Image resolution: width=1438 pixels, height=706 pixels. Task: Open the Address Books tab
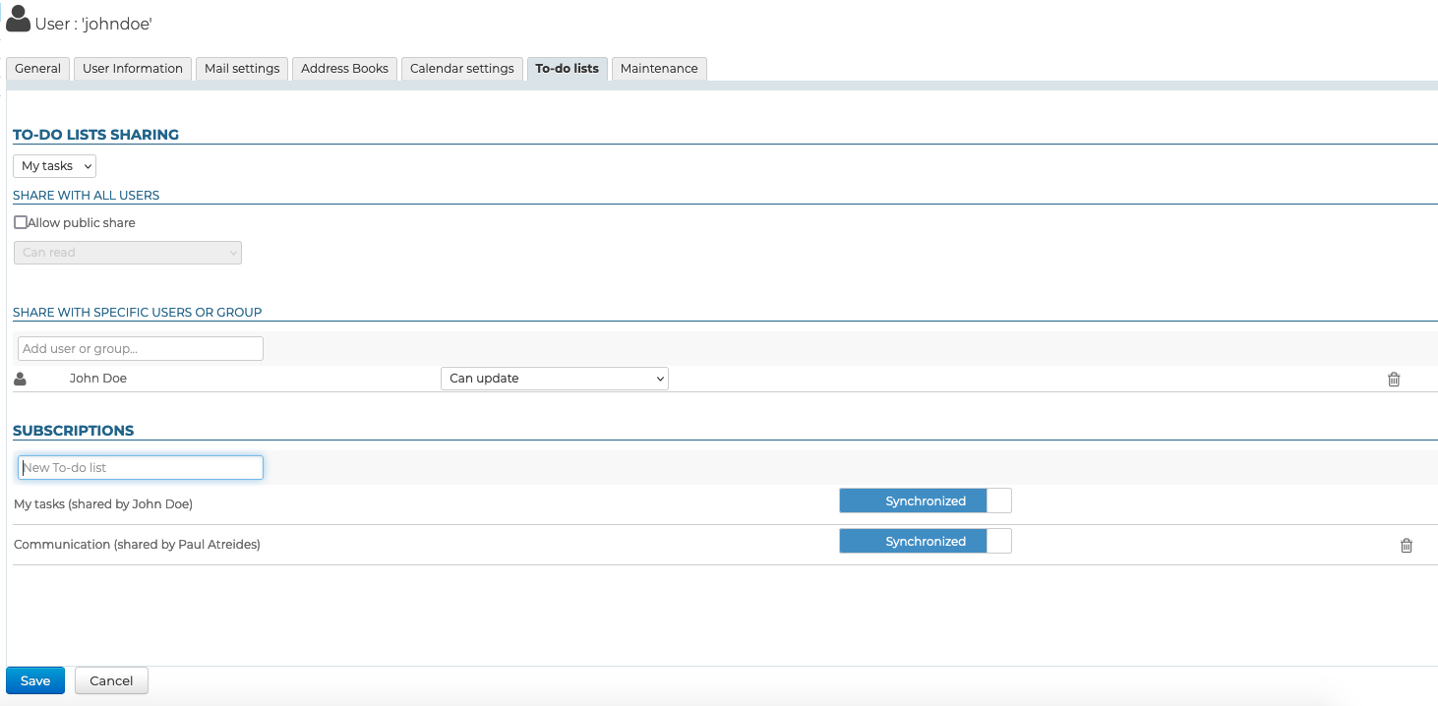click(344, 69)
